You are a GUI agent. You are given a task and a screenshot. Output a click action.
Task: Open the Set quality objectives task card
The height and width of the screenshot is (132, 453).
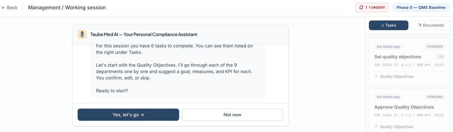[410, 61]
